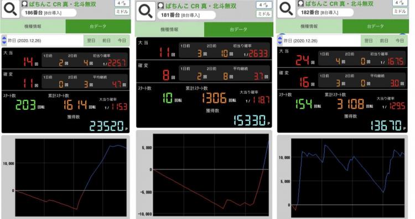Viewport: 415px width, 219px height.
Task: Expand the date selector showing 2020.12.26 for machine 186
Action: pyautogui.click(x=43, y=41)
